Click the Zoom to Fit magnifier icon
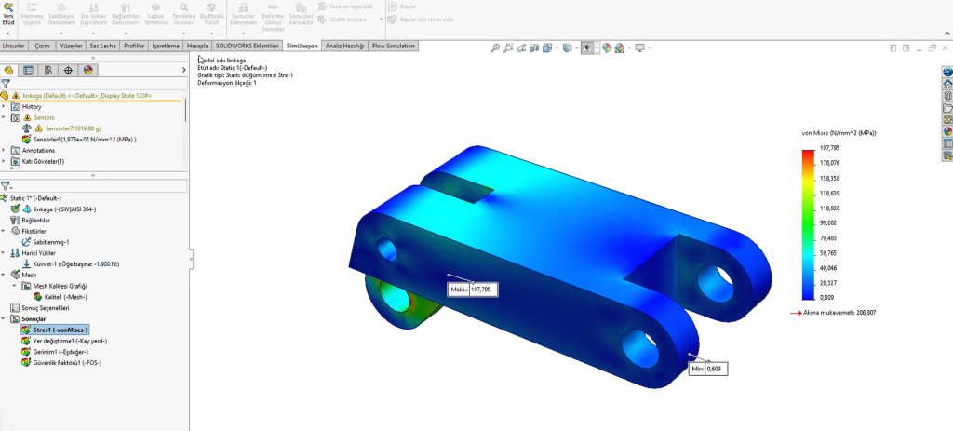953x431 pixels. [495, 48]
